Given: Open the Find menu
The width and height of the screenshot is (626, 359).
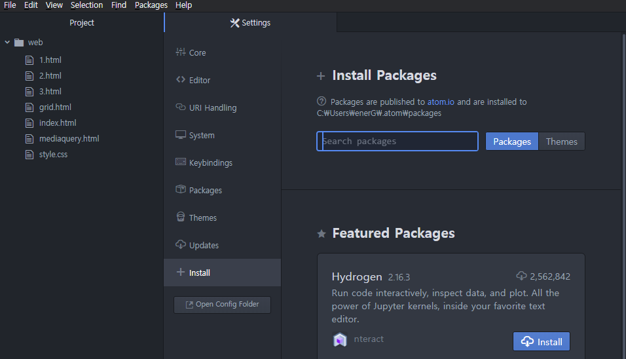Looking at the screenshot, I should 119,5.
